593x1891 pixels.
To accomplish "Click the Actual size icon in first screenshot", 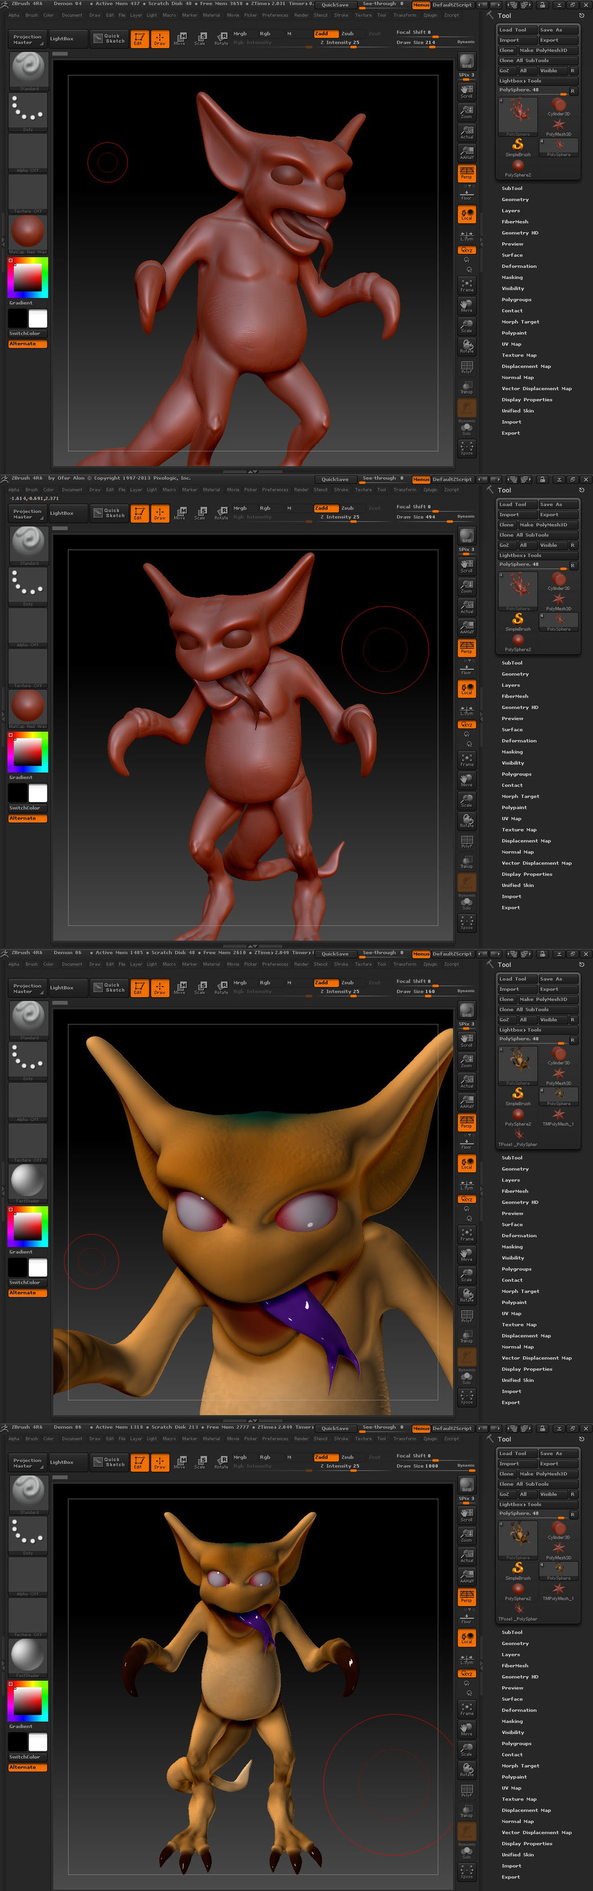I will coord(466,132).
